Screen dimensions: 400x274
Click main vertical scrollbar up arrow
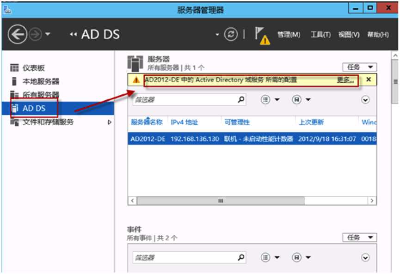(x=395, y=55)
